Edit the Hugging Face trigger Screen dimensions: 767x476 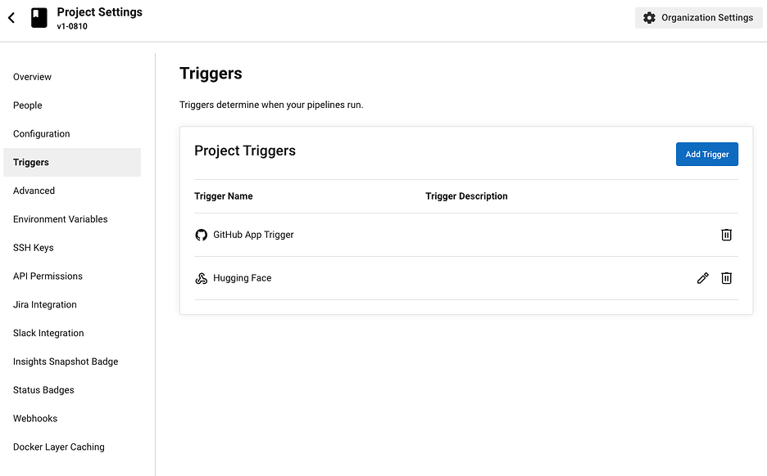coord(702,278)
